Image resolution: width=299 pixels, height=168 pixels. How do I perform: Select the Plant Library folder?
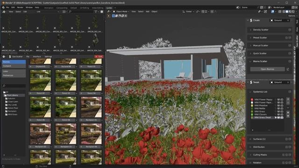pyautogui.click(x=14, y=95)
